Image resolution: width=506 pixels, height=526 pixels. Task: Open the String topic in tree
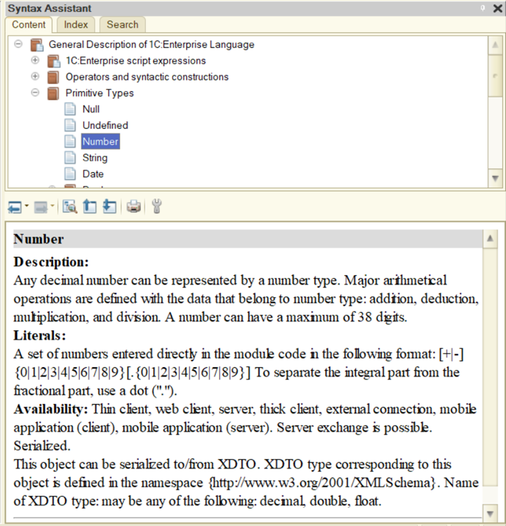point(95,158)
